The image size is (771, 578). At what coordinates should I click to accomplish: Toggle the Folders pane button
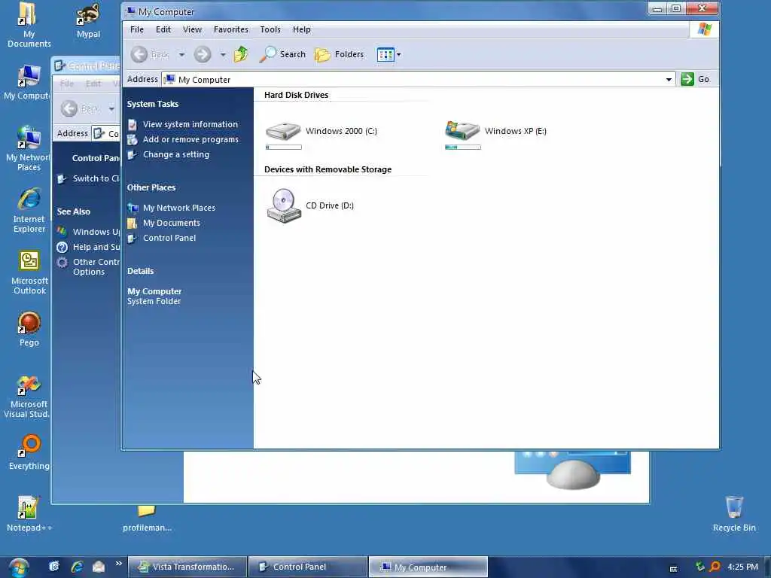[x=340, y=54]
